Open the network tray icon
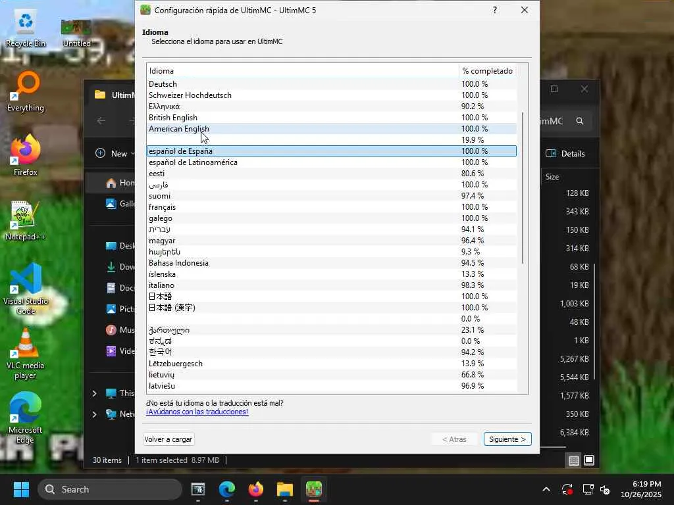674x505 pixels. click(588, 489)
